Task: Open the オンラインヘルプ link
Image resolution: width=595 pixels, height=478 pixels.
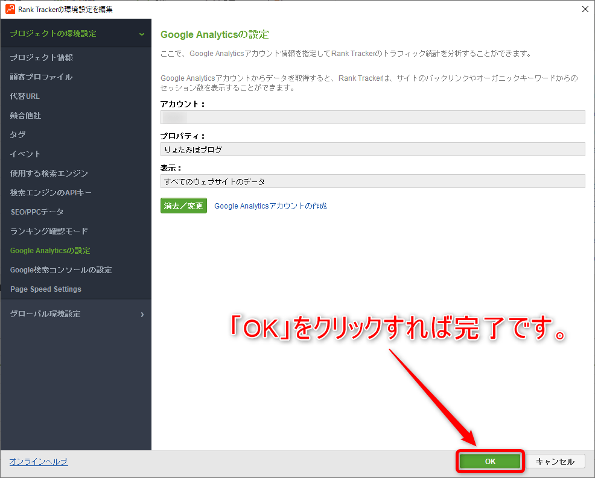Action: (39, 462)
